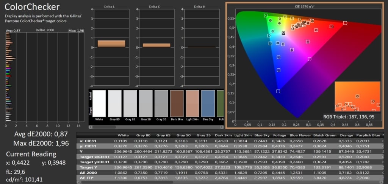Image resolution: width=388 pixels, height=184 pixels.
Task: Click the Delta L bar
Action: pos(111,44)
